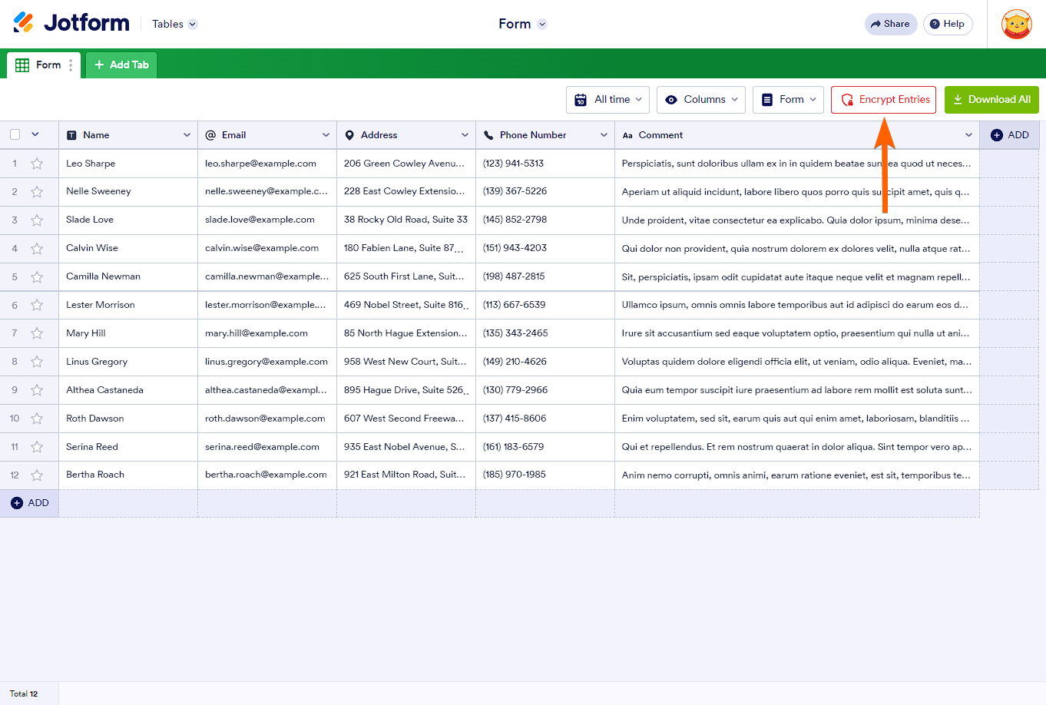Toggle star on Roth Dawson row
The image size is (1046, 705).
37,419
